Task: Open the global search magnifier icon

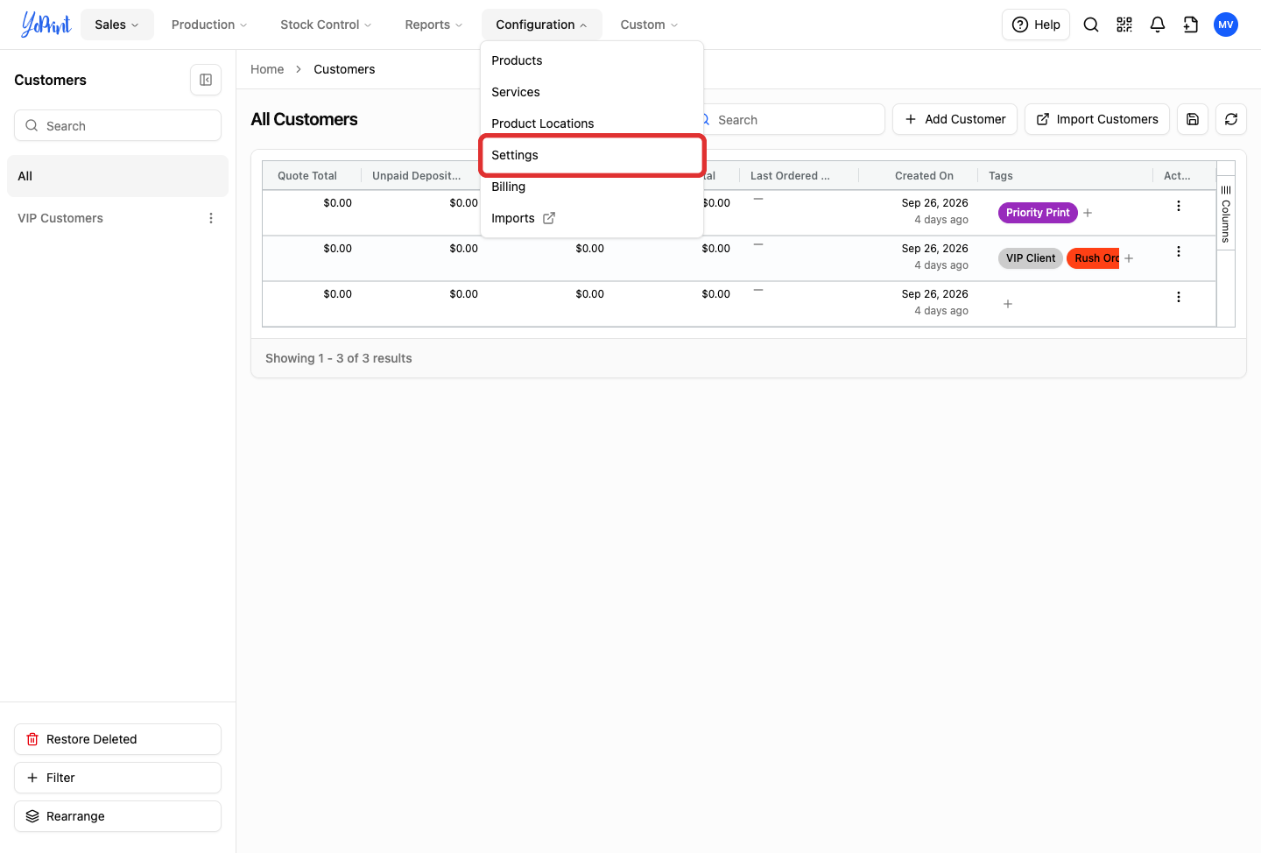Action: tap(1091, 25)
